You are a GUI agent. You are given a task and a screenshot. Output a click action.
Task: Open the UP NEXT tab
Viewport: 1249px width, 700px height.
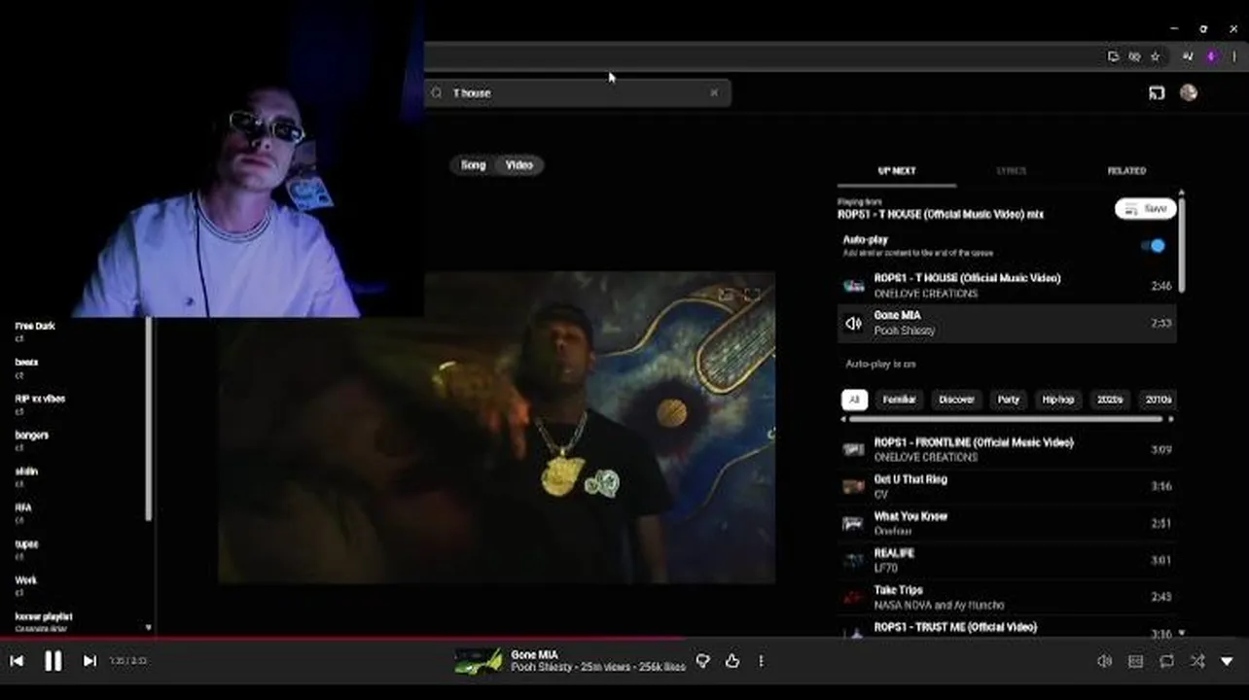pos(897,171)
